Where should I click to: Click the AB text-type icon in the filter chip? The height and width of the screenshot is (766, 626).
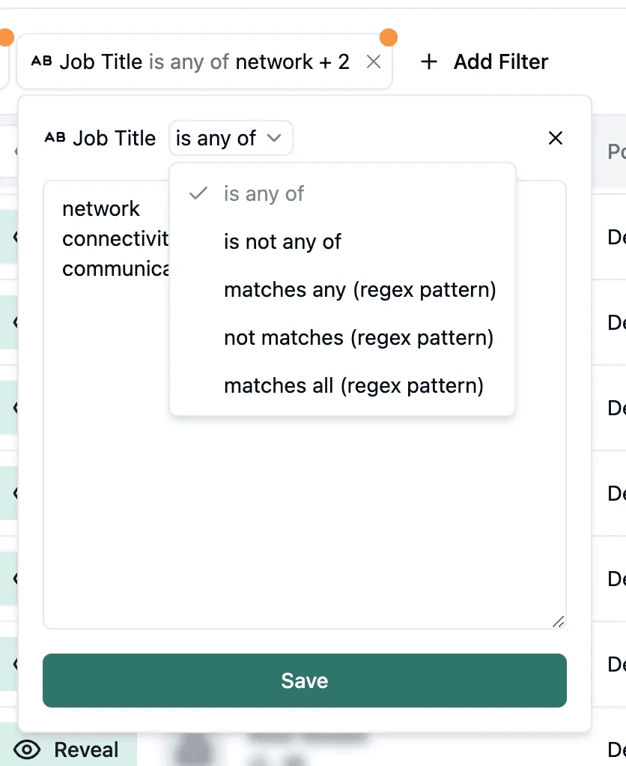click(42, 62)
